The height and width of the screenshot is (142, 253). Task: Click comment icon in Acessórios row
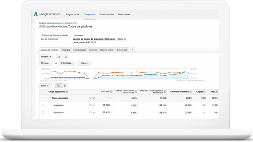(x=90, y=105)
